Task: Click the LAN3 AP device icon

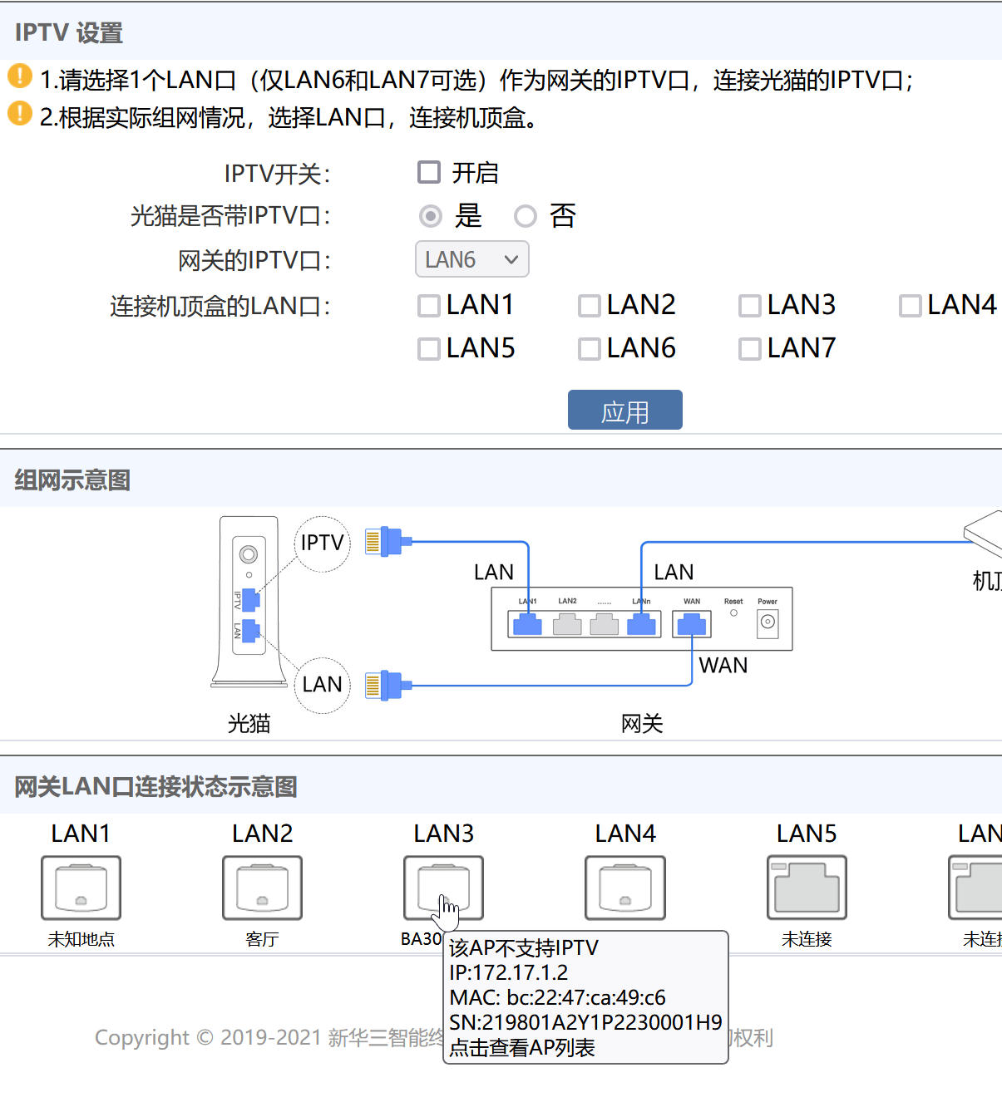Action: (443, 888)
